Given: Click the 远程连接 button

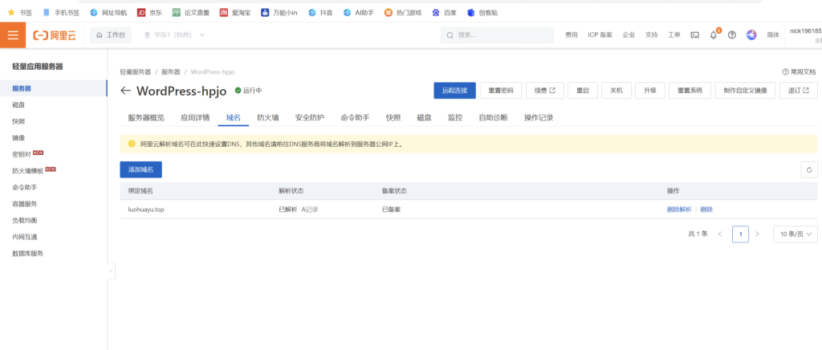Looking at the screenshot, I should (455, 90).
